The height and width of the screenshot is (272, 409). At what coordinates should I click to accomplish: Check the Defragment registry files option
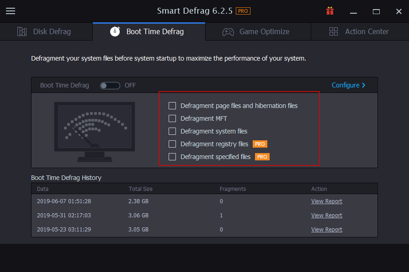pyautogui.click(x=172, y=144)
